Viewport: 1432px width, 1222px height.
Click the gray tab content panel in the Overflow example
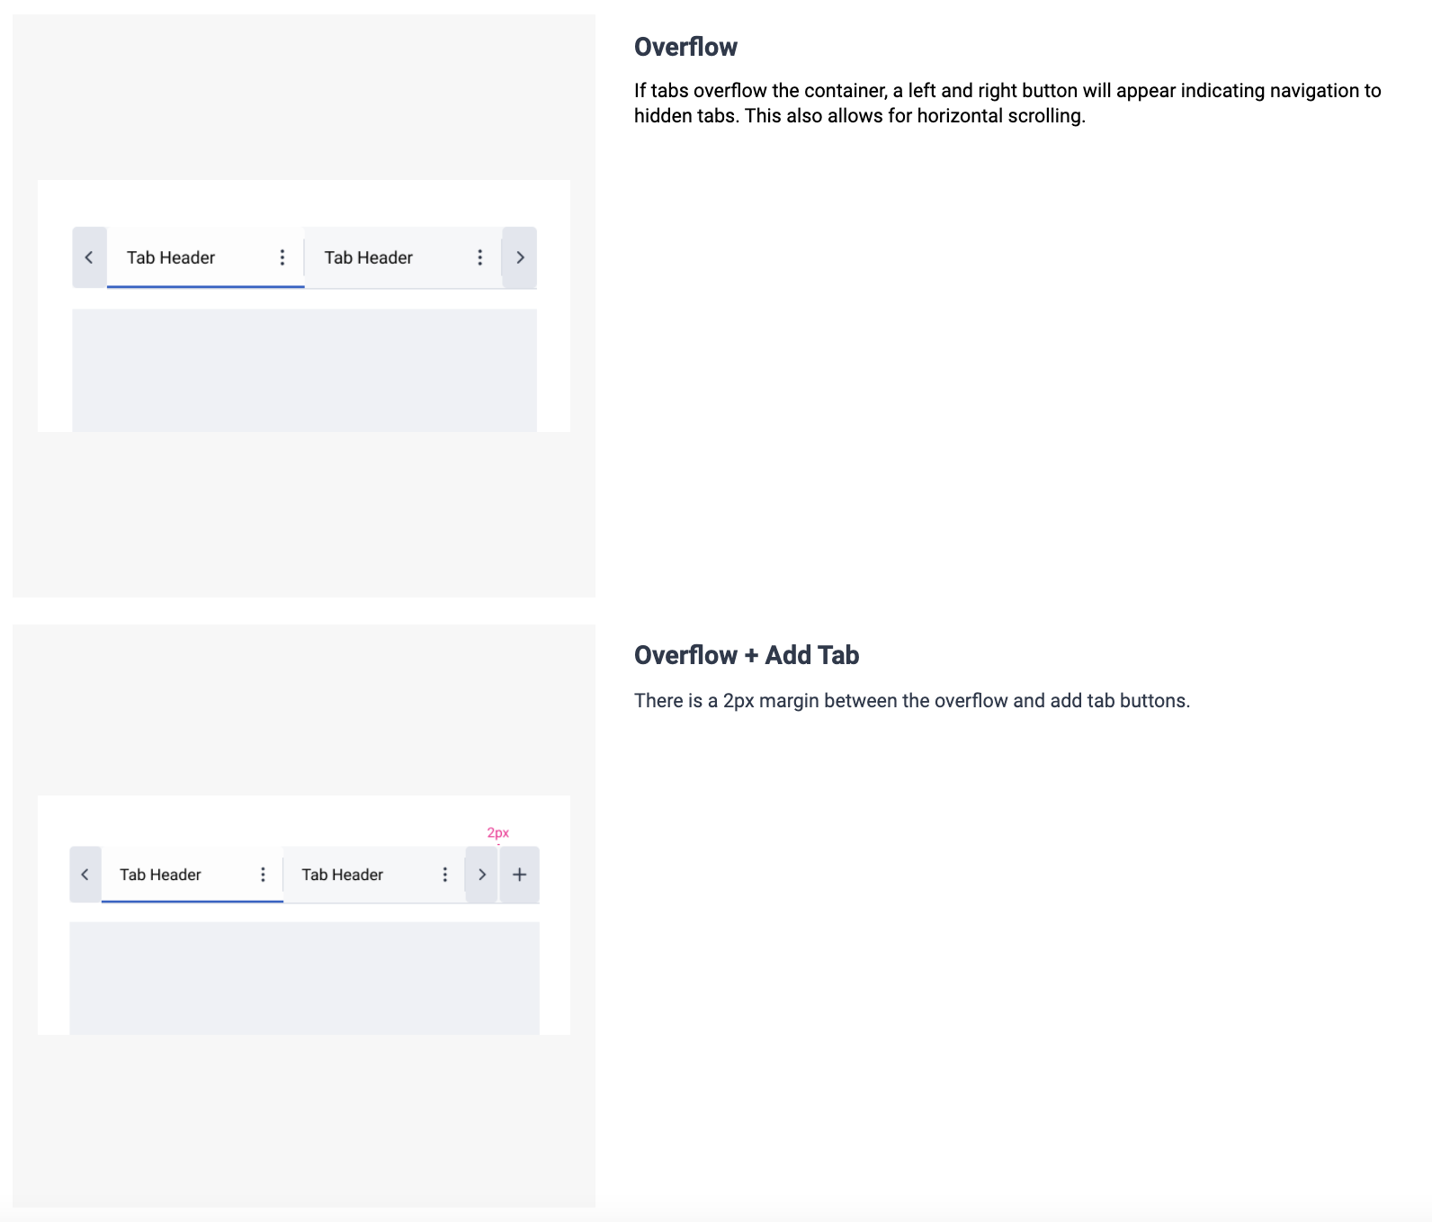304,370
